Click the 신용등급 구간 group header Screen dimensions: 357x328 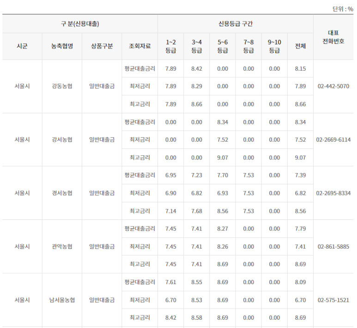pyautogui.click(x=236, y=24)
